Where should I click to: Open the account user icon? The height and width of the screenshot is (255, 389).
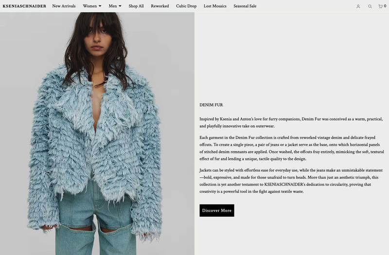pyautogui.click(x=358, y=6)
